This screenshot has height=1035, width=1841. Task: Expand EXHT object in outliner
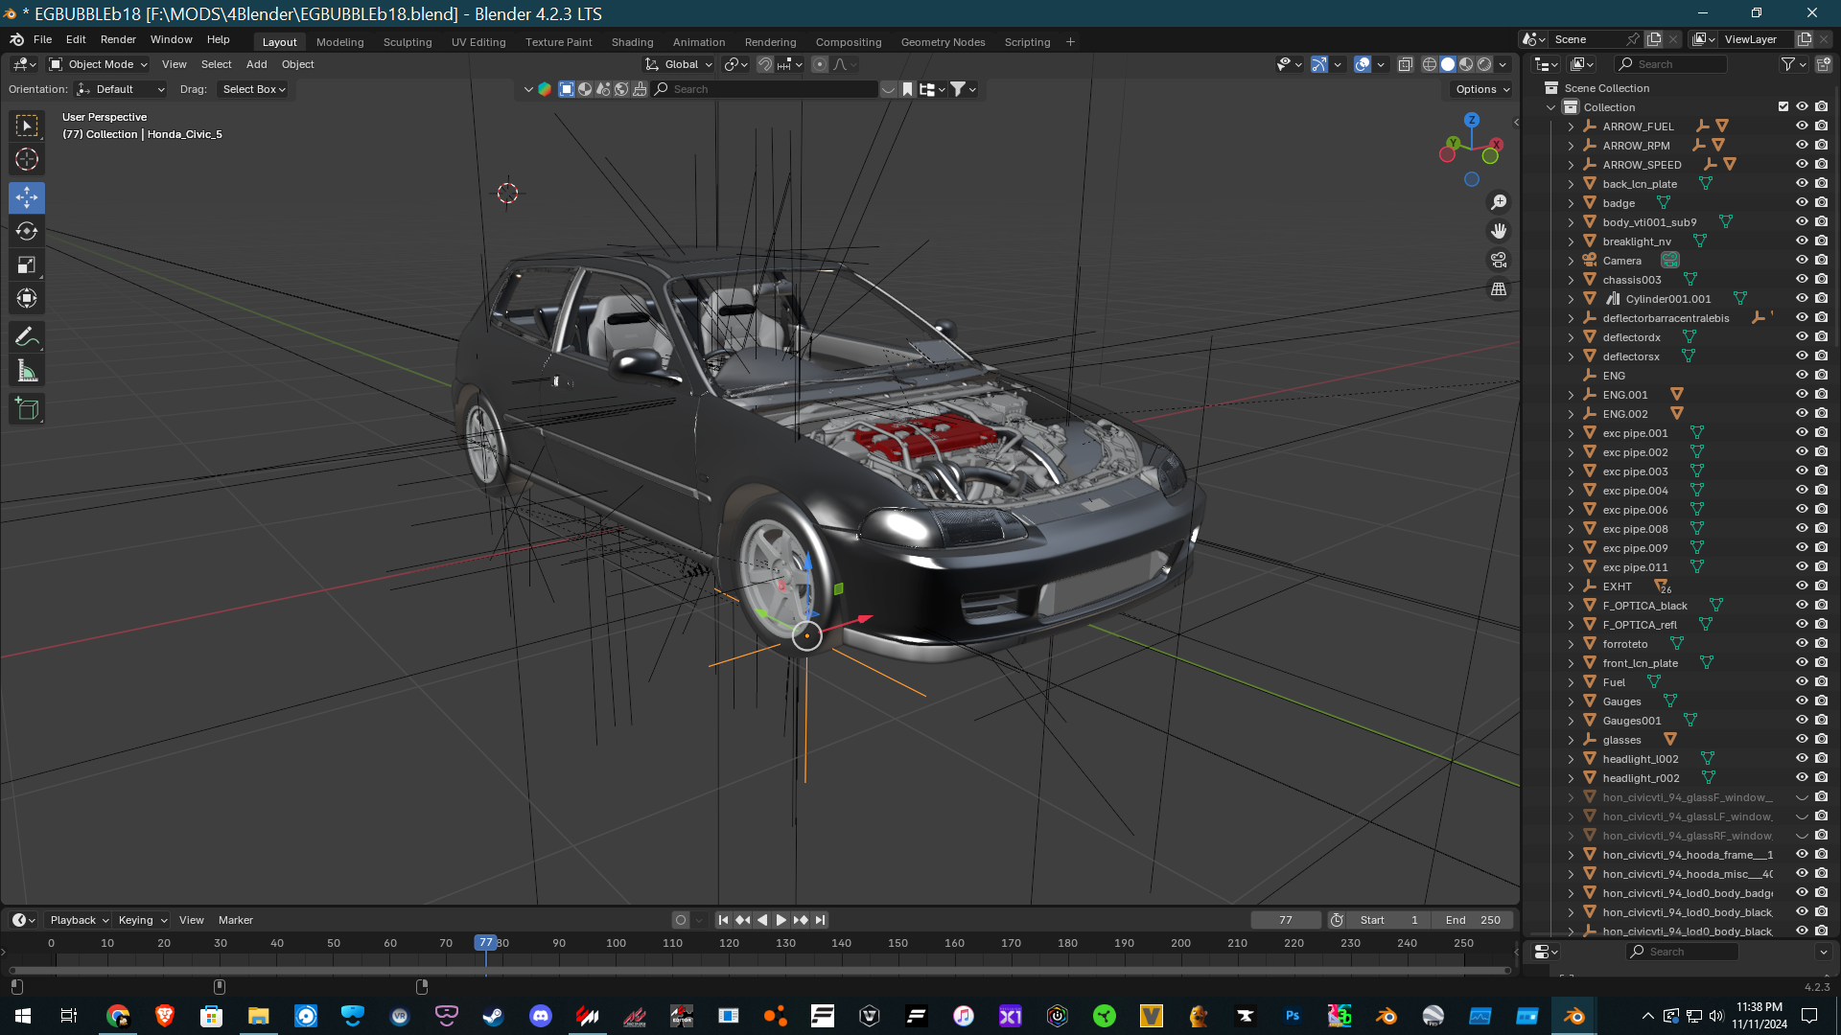coord(1571,586)
